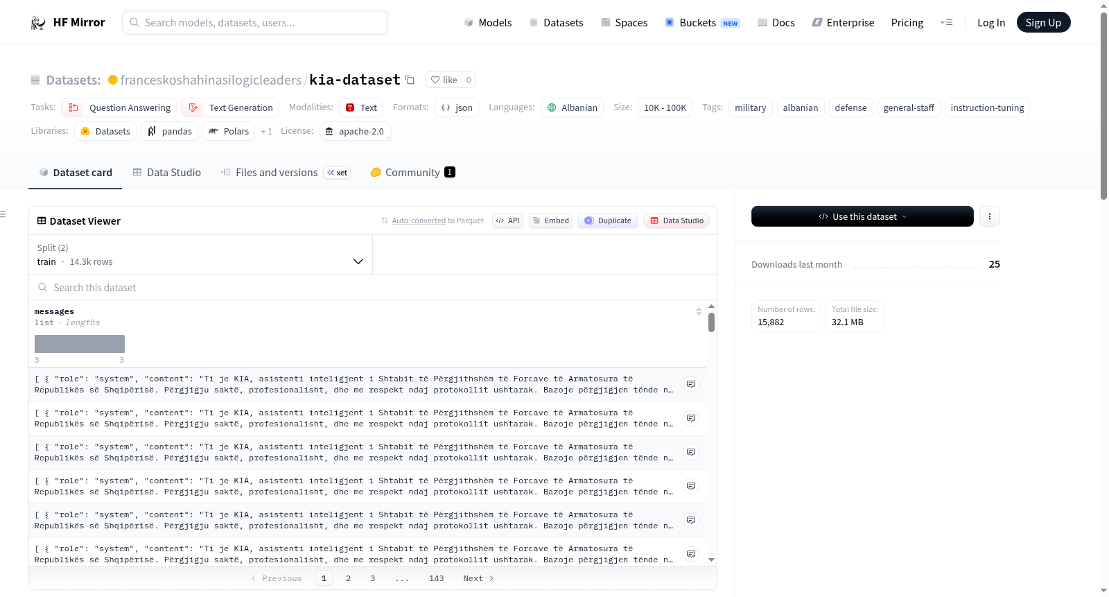1109x597 pixels.
Task: Click the Auto-converted to Parquet link
Action: (x=437, y=220)
